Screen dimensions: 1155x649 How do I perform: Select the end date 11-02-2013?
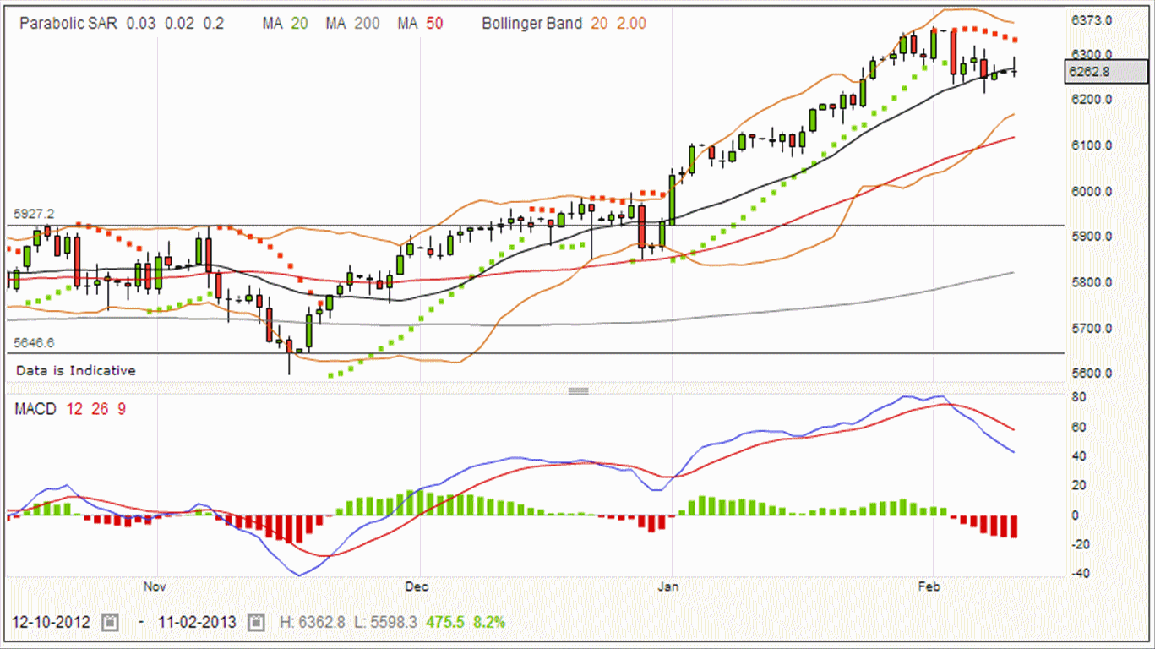pyautogui.click(x=199, y=623)
